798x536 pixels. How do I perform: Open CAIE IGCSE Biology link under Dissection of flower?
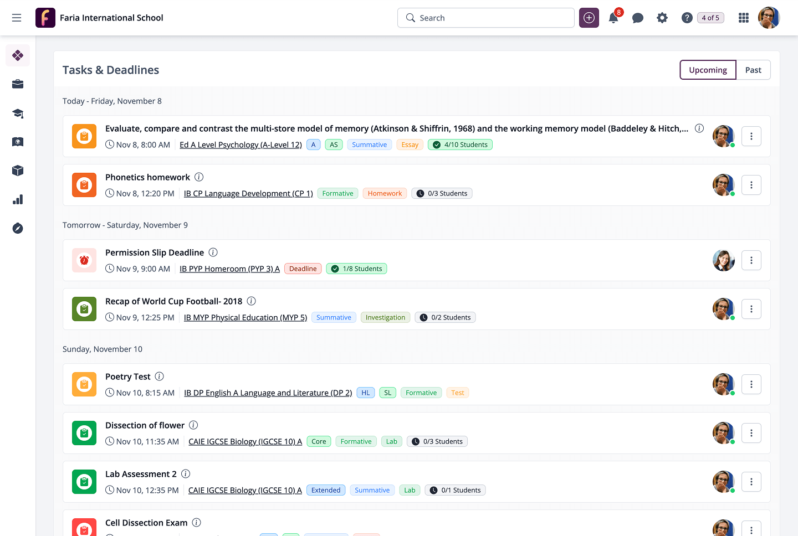tap(245, 441)
